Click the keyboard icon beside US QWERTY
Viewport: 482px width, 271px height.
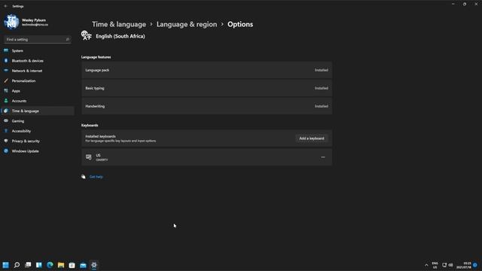coord(89,157)
